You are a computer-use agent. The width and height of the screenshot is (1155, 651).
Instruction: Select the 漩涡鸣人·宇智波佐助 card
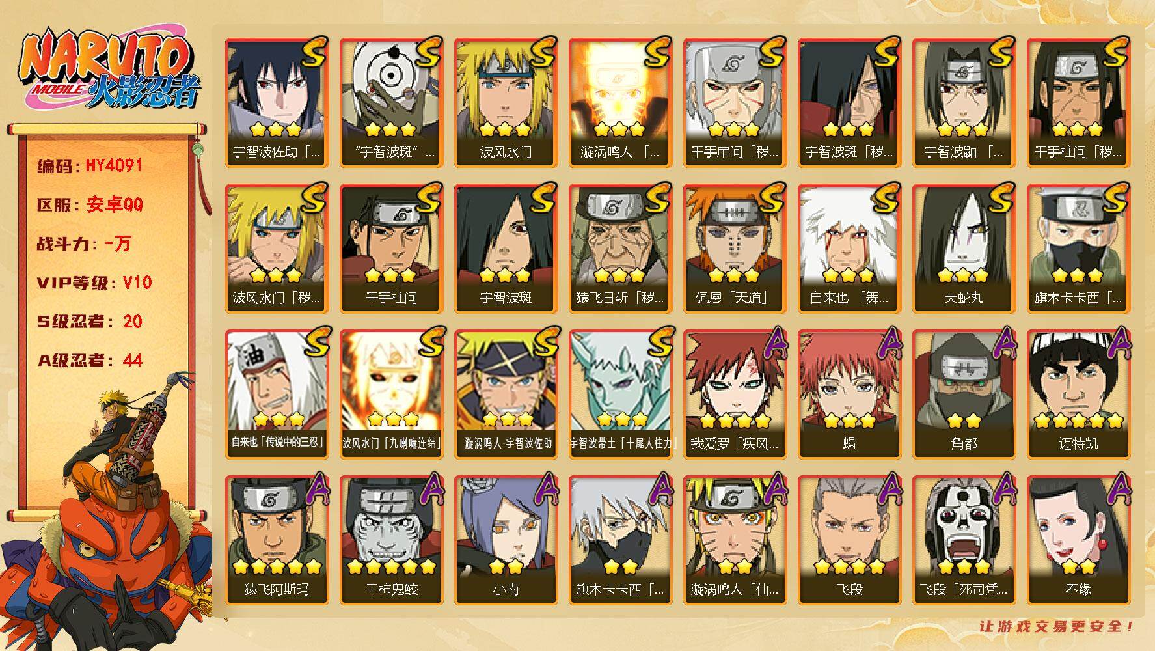(506, 394)
